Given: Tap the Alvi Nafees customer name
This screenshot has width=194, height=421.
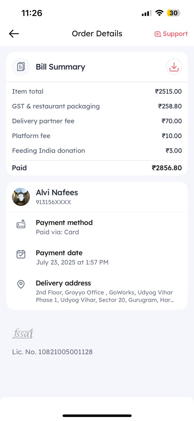Looking at the screenshot, I should (x=57, y=193).
